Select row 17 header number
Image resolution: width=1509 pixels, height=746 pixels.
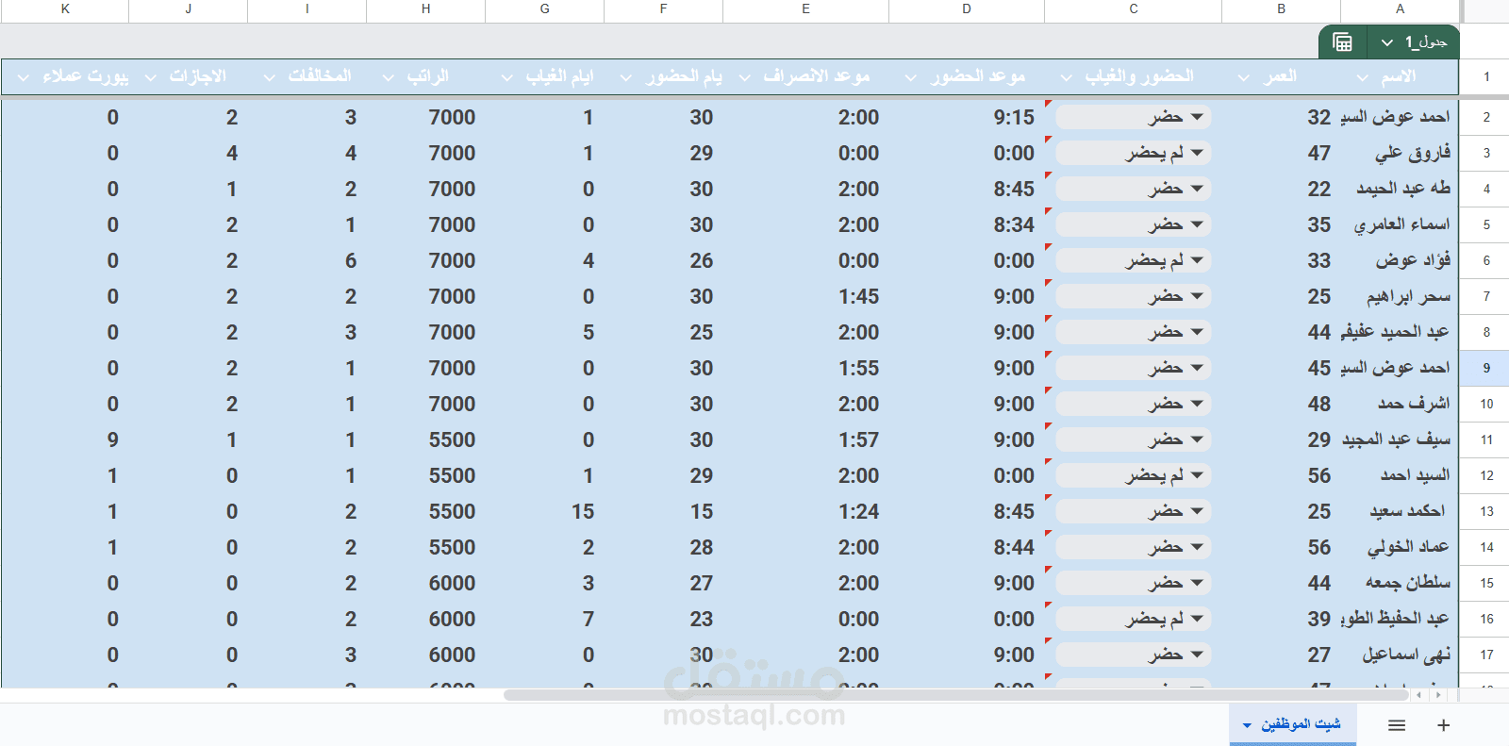click(1486, 655)
